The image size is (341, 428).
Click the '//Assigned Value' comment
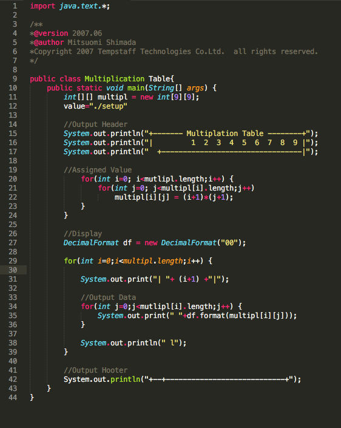[x=98, y=170]
